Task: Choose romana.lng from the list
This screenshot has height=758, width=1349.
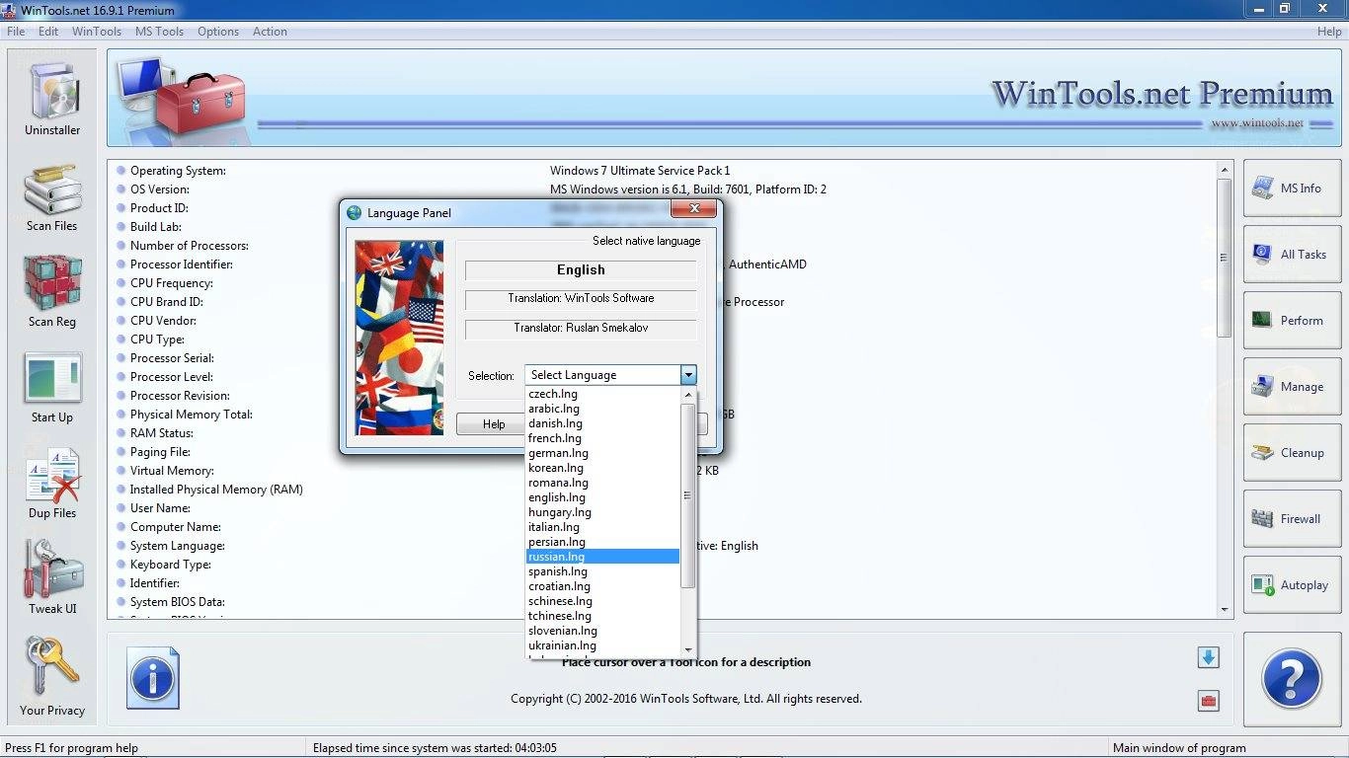Action: click(603, 483)
